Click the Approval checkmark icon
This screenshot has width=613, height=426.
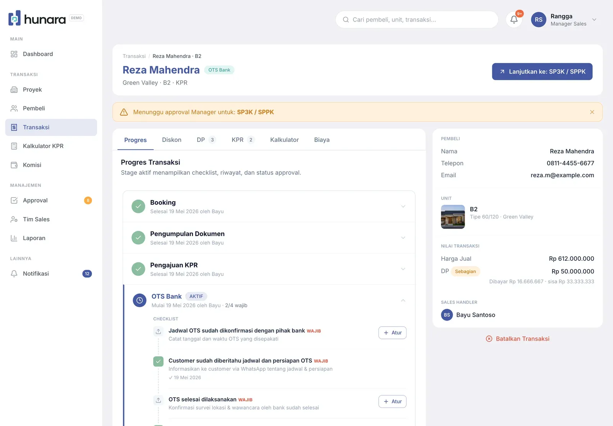click(14, 201)
